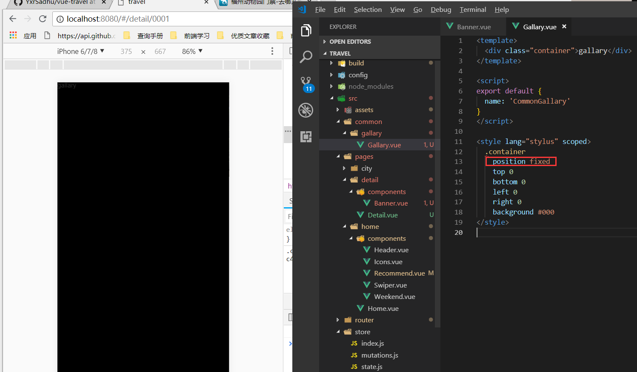Screen dimensions: 637x372
Task: View site information icon in address bar
Action: (x=60, y=19)
